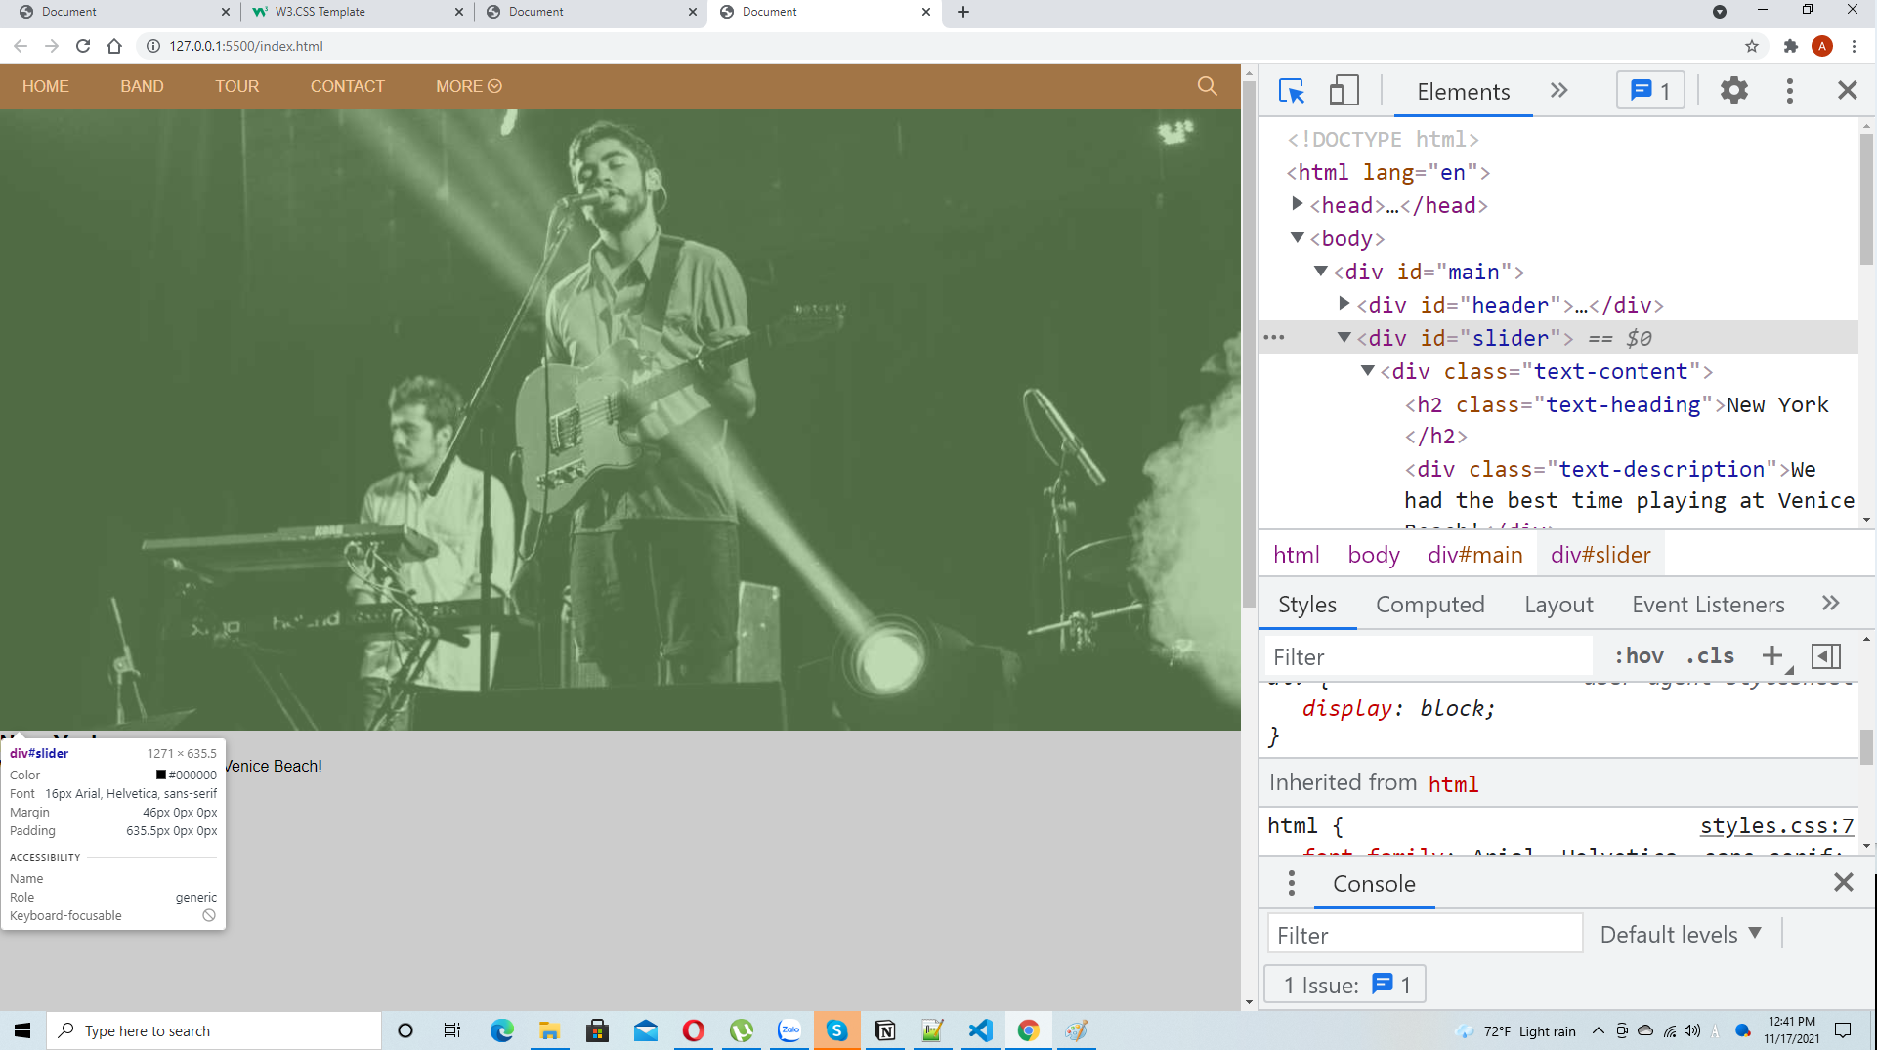Open the Computed tab
Image resolution: width=1877 pixels, height=1050 pixels.
tap(1429, 605)
